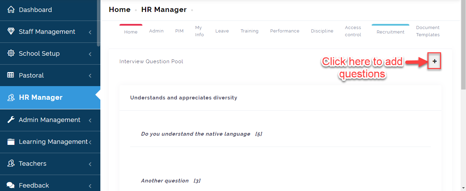This screenshot has height=191, width=466.
Task: Expand the Learning Management chevron
Action: [x=90, y=142]
